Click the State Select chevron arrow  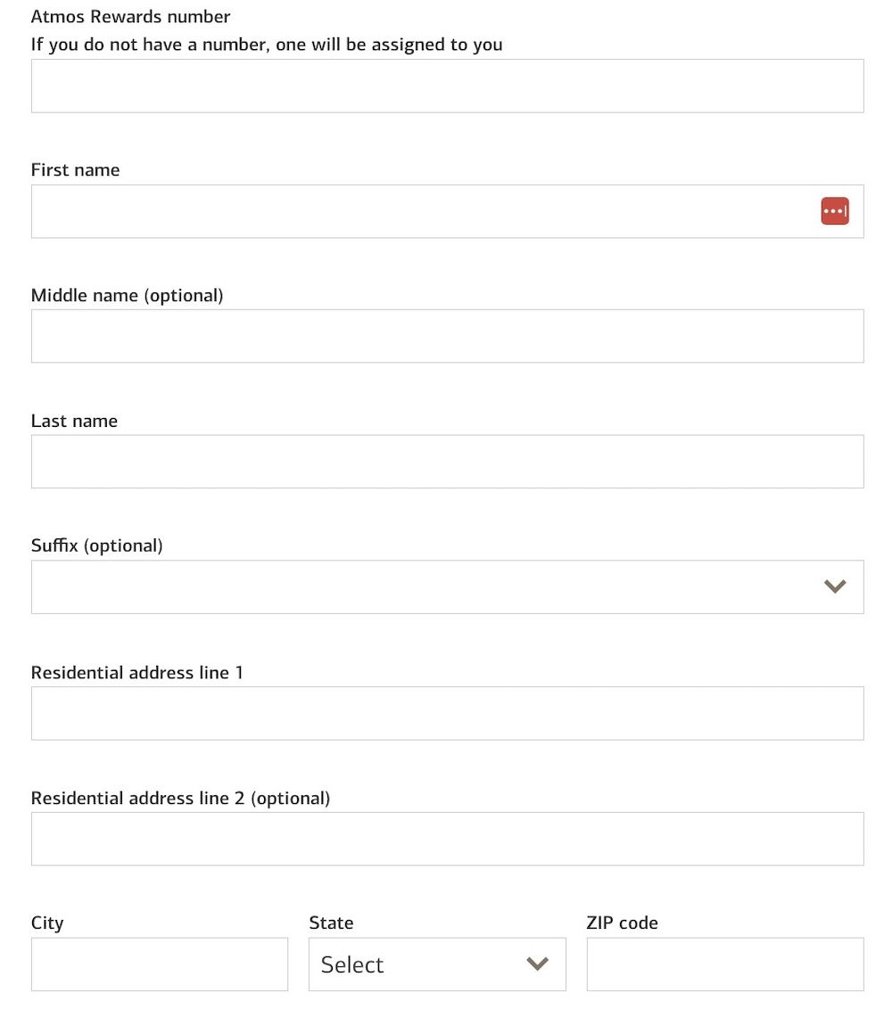pos(537,964)
